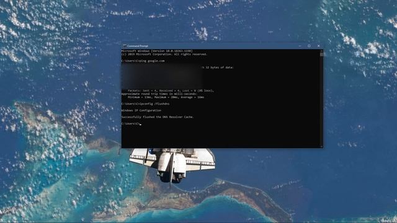The width and height of the screenshot is (397, 223).
Task: Open the Command Prompt window system icon
Action: [x=125, y=46]
